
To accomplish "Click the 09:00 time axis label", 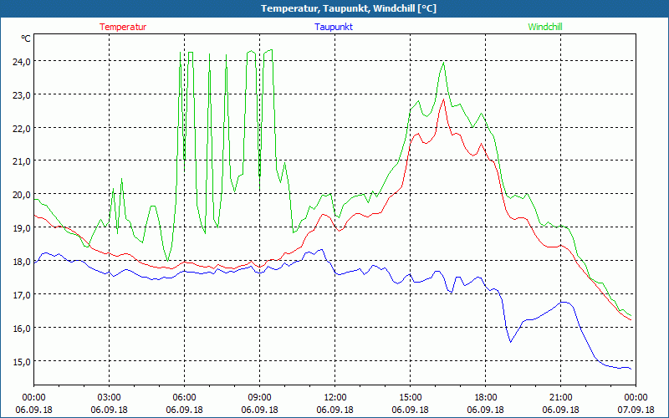I will pos(259,397).
